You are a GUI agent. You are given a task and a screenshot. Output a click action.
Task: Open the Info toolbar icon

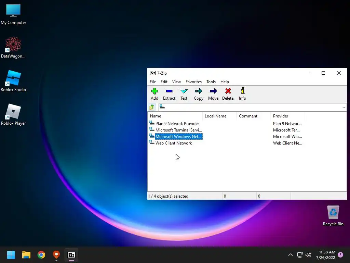(x=242, y=94)
